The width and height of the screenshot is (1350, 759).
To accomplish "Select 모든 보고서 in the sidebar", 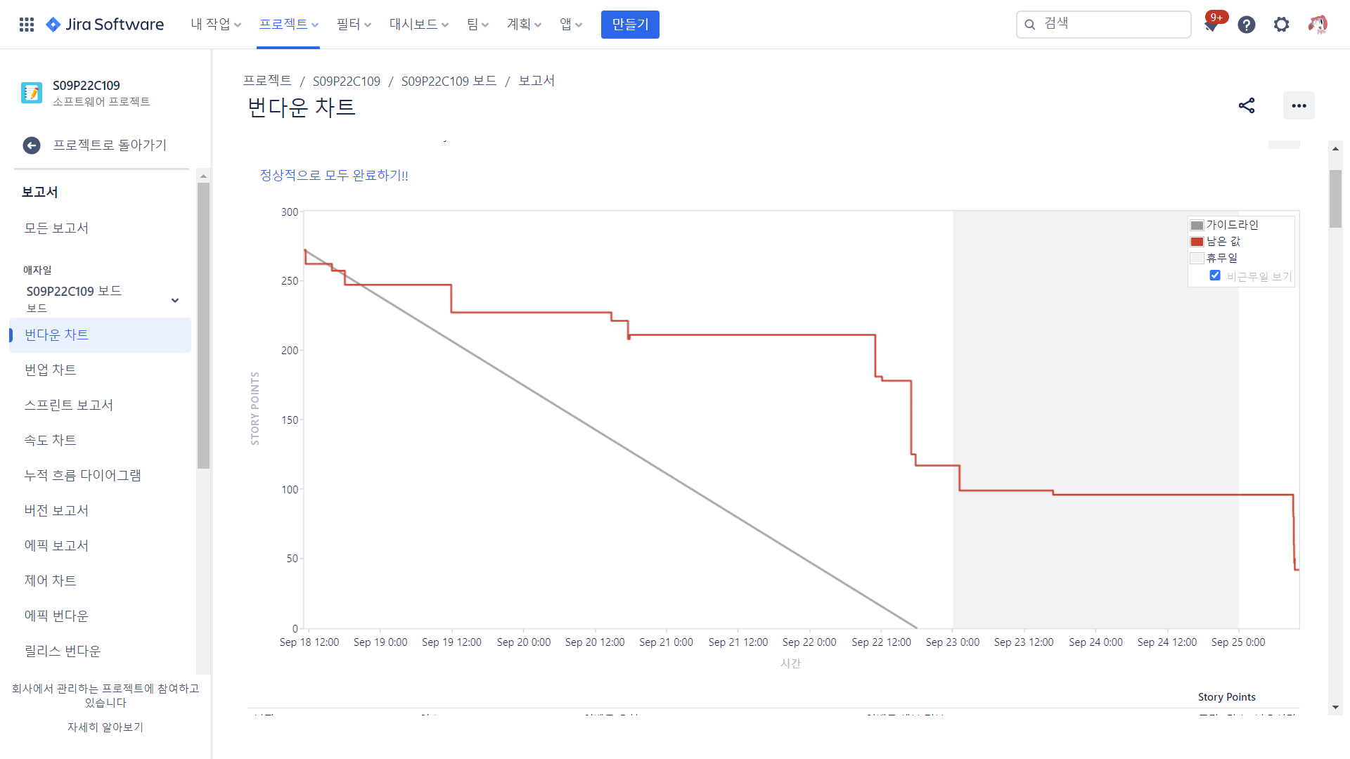I will point(56,228).
